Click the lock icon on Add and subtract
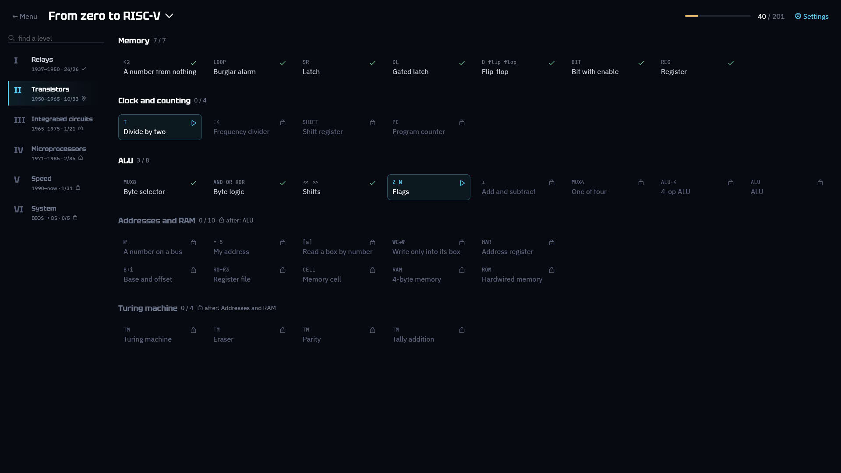Screen dimensions: 841x473 pyautogui.click(x=551, y=183)
